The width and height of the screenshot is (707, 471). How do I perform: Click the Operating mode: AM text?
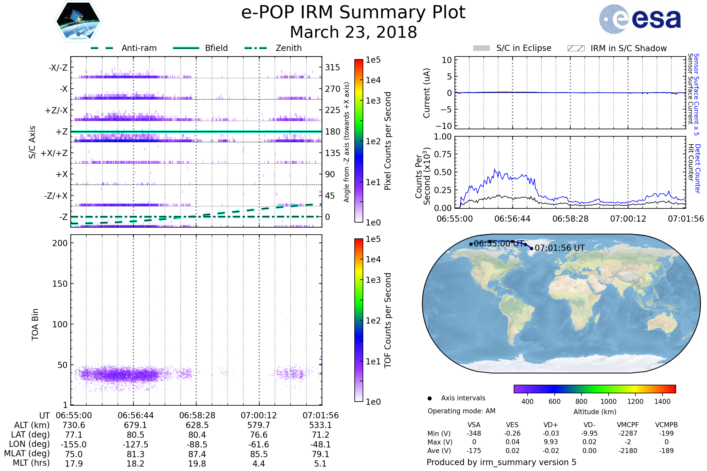[x=461, y=411]
